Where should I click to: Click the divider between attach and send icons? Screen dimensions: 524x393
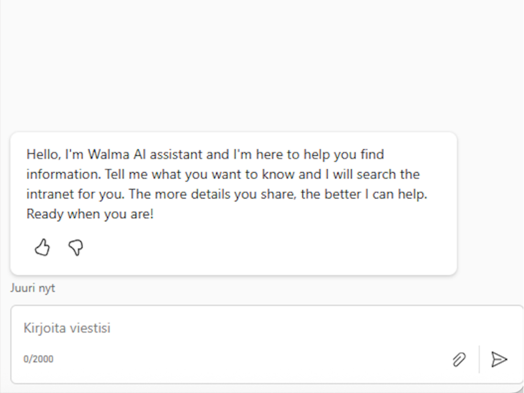479,359
